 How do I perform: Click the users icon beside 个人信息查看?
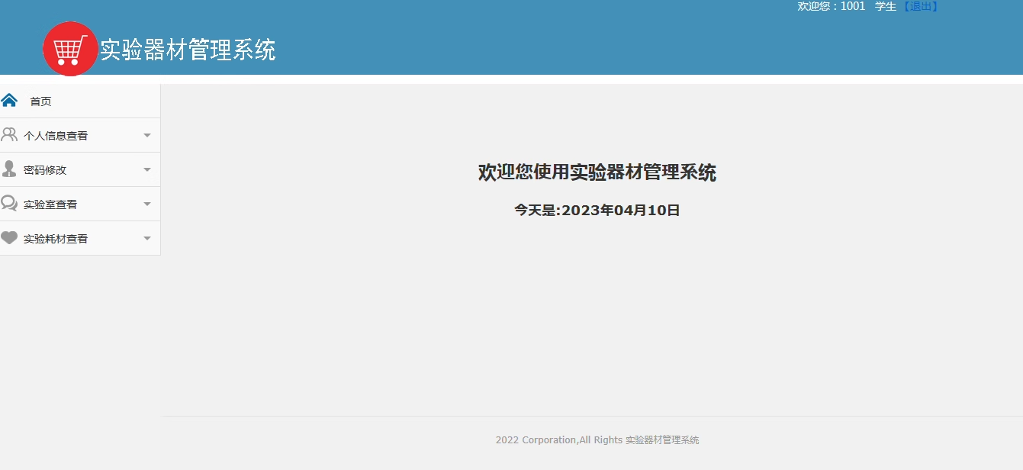click(x=9, y=135)
